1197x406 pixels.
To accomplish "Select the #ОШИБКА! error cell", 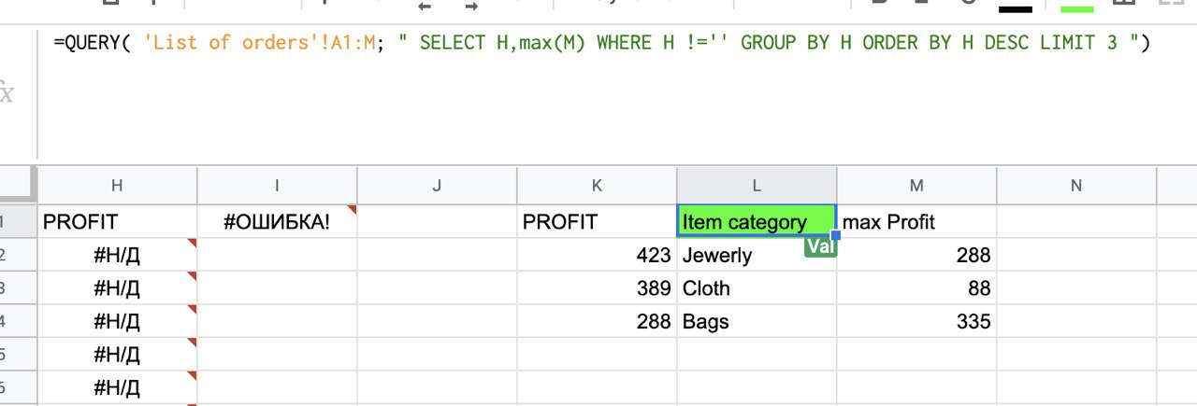I will (x=278, y=222).
